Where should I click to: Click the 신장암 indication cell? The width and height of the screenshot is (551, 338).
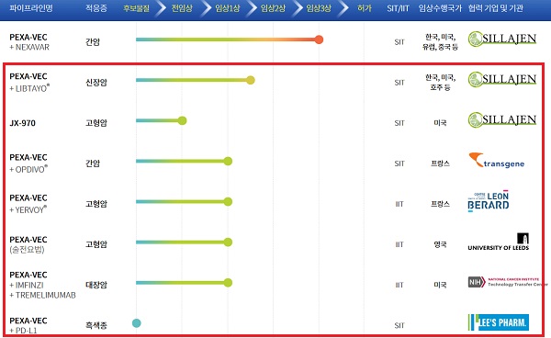coord(96,83)
